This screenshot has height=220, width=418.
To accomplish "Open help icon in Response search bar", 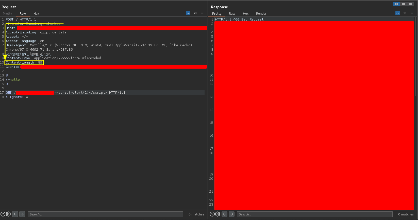I will (212, 214).
